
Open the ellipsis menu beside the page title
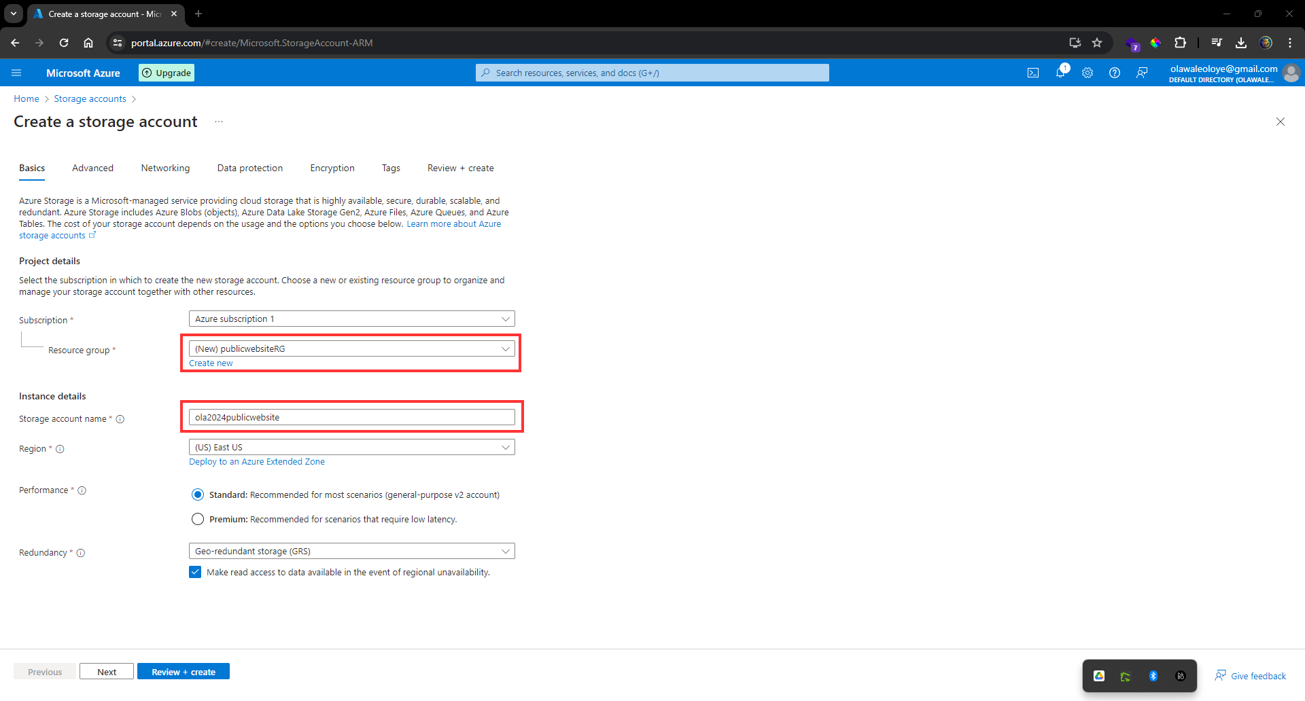pos(219,122)
